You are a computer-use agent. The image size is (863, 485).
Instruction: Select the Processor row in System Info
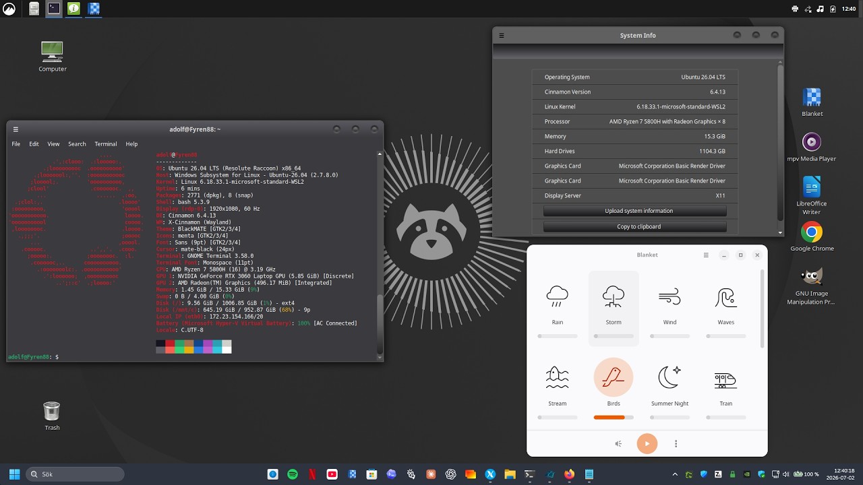(635, 121)
